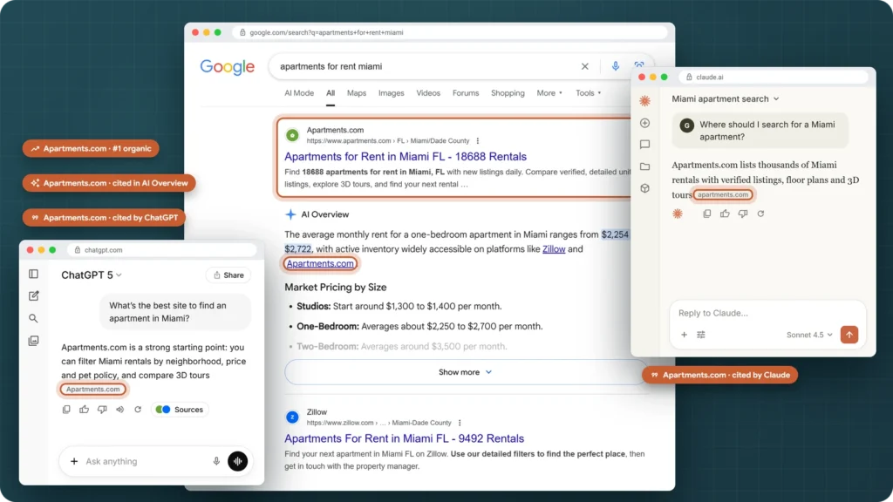Open Apartments.com result options menu

pyautogui.click(x=478, y=140)
